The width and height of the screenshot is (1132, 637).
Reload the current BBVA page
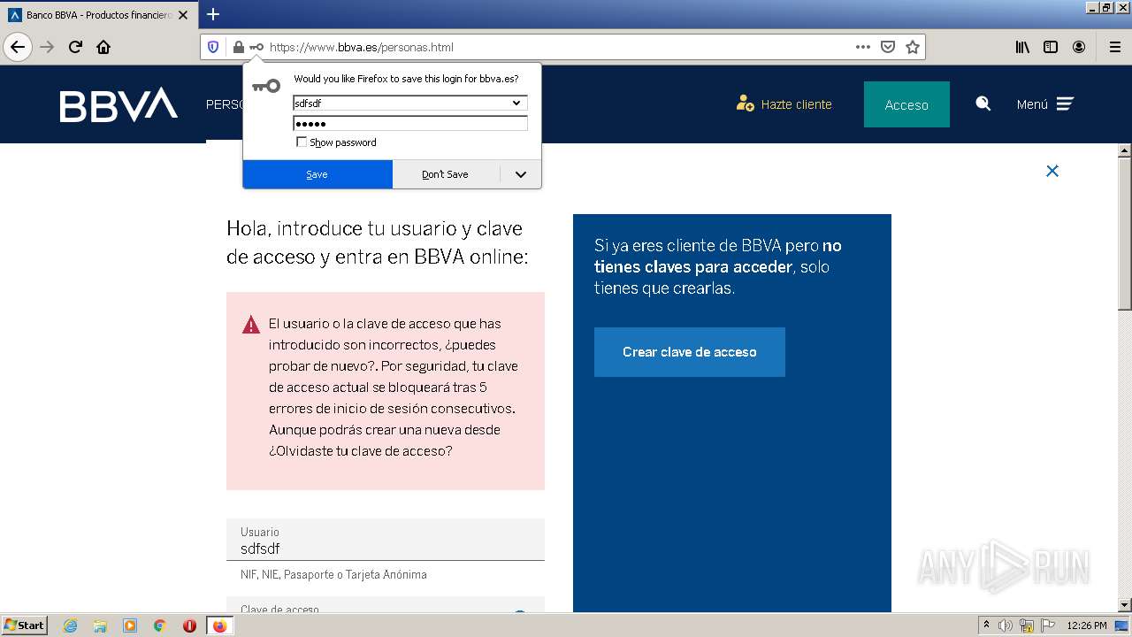coord(75,47)
